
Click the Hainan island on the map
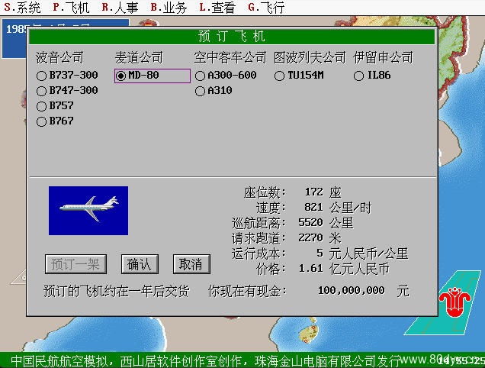click(x=308, y=333)
